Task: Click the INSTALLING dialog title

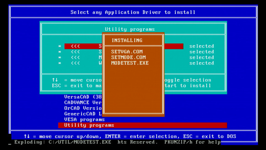Action: 127,40
